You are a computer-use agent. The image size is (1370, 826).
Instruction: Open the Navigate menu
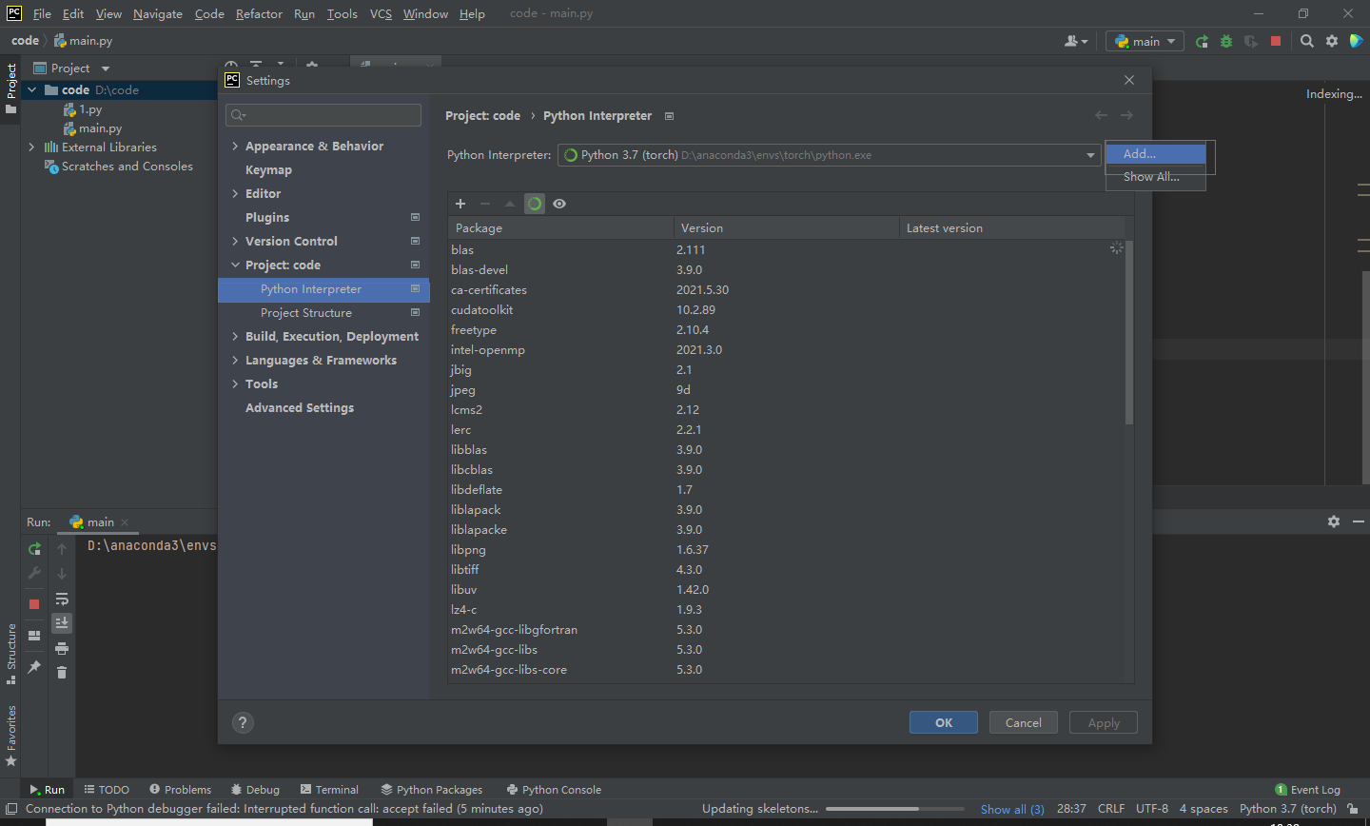[x=158, y=13]
